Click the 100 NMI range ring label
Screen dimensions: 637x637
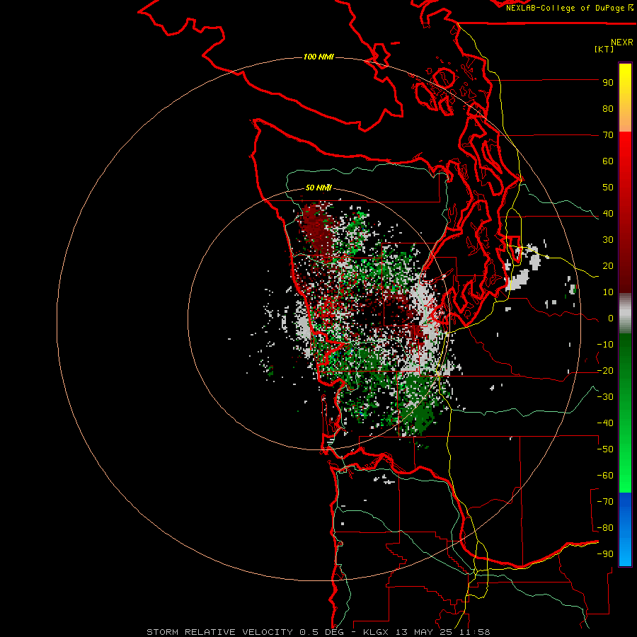coord(318,57)
